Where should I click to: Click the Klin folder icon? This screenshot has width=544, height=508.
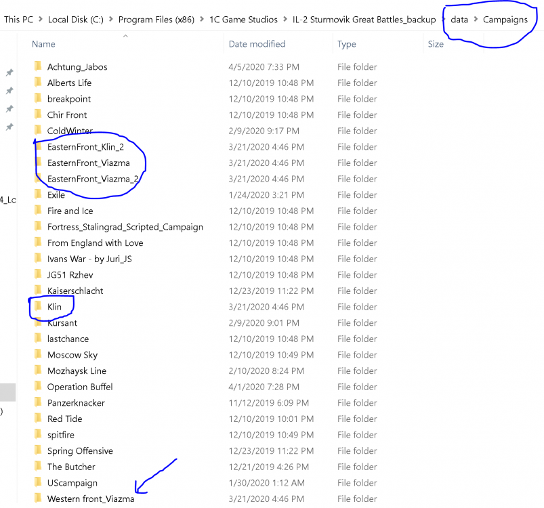click(38, 306)
